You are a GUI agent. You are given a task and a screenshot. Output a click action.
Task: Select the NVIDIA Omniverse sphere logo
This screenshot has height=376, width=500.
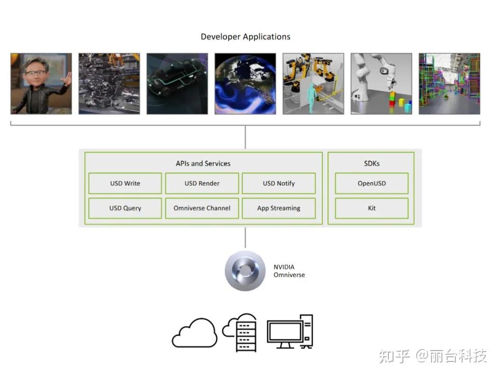click(245, 271)
